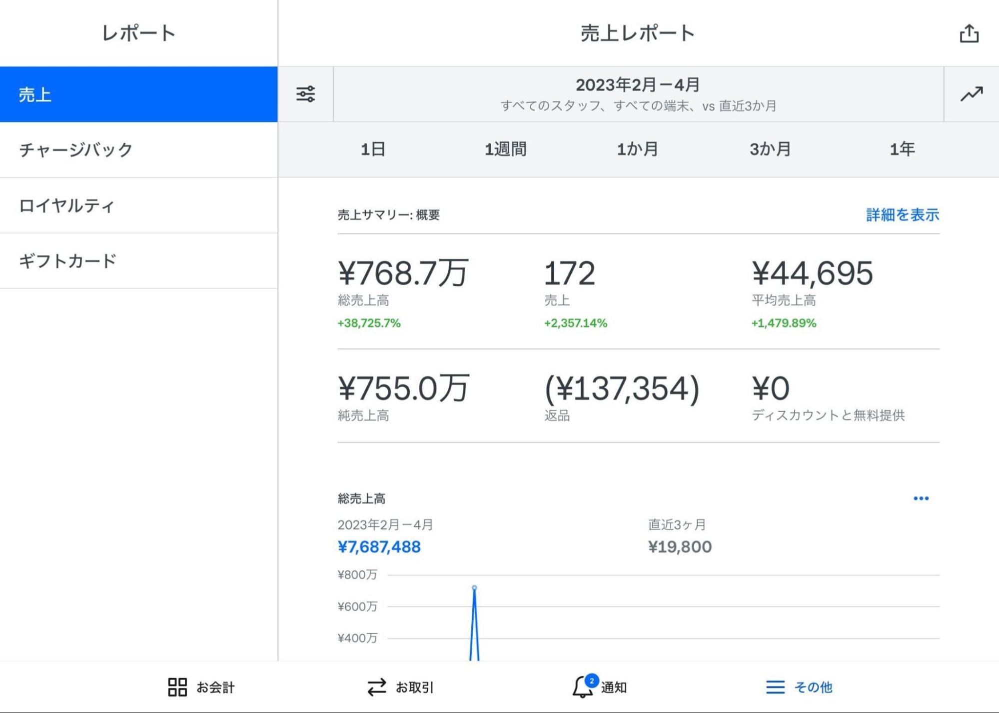Image resolution: width=999 pixels, height=713 pixels.
Task: Open the export/share icon
Action: point(970,33)
